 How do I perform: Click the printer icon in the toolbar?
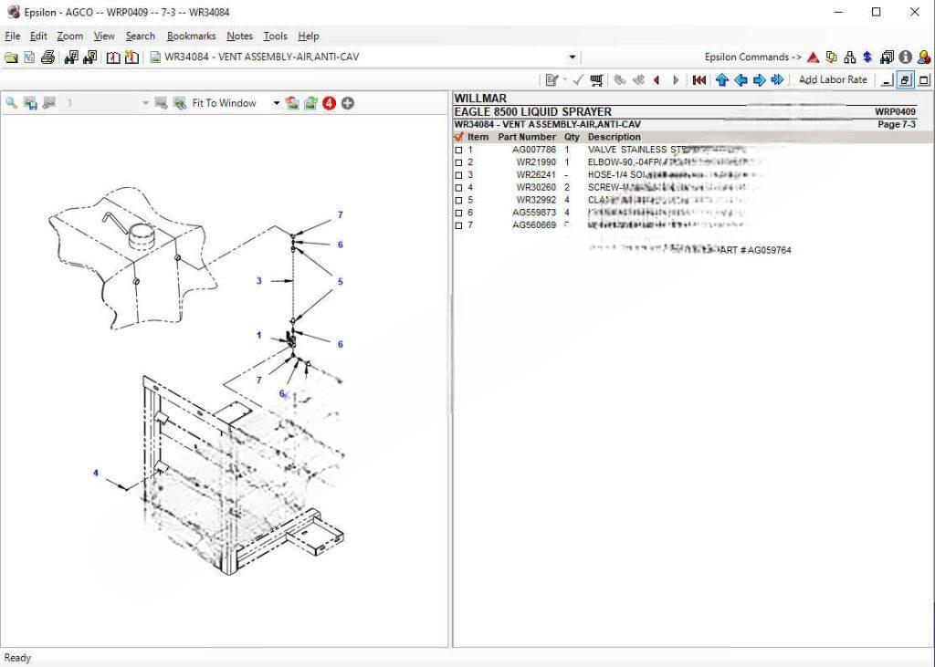[47, 57]
